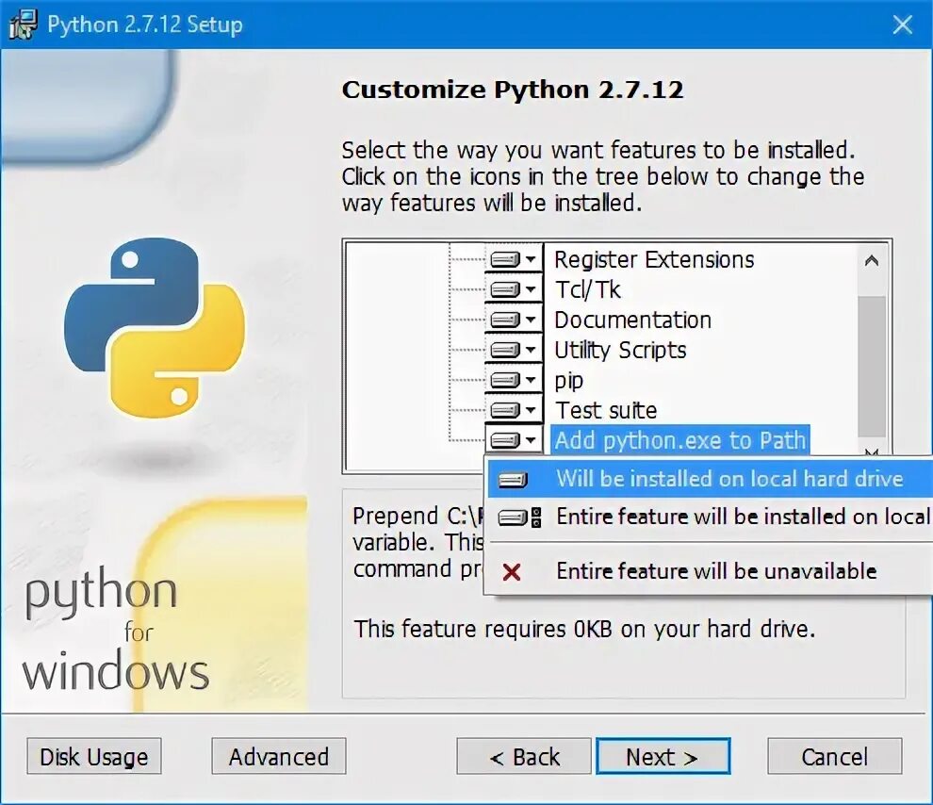Open install-state dropdown for Documentation
The width and height of the screenshot is (933, 805).
(x=514, y=320)
